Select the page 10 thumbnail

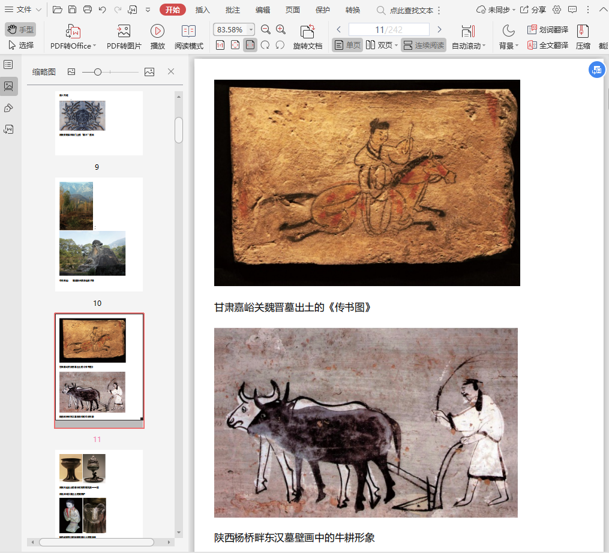pyautogui.click(x=98, y=234)
